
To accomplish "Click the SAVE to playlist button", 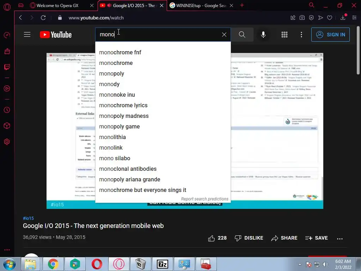I will (317, 238).
